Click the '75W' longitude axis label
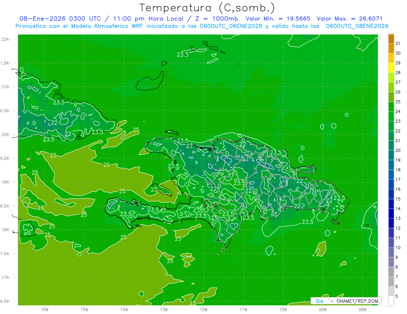The image size is (407, 314). (84, 310)
